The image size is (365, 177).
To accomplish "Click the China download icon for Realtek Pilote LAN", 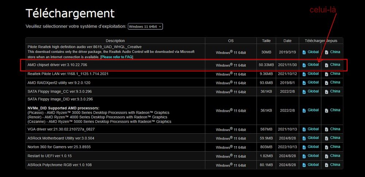I will pos(326,74).
